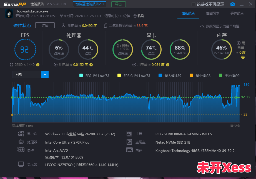Open help mark under memory 0 度
This screenshot has width=256, height=179.
(x=243, y=57)
